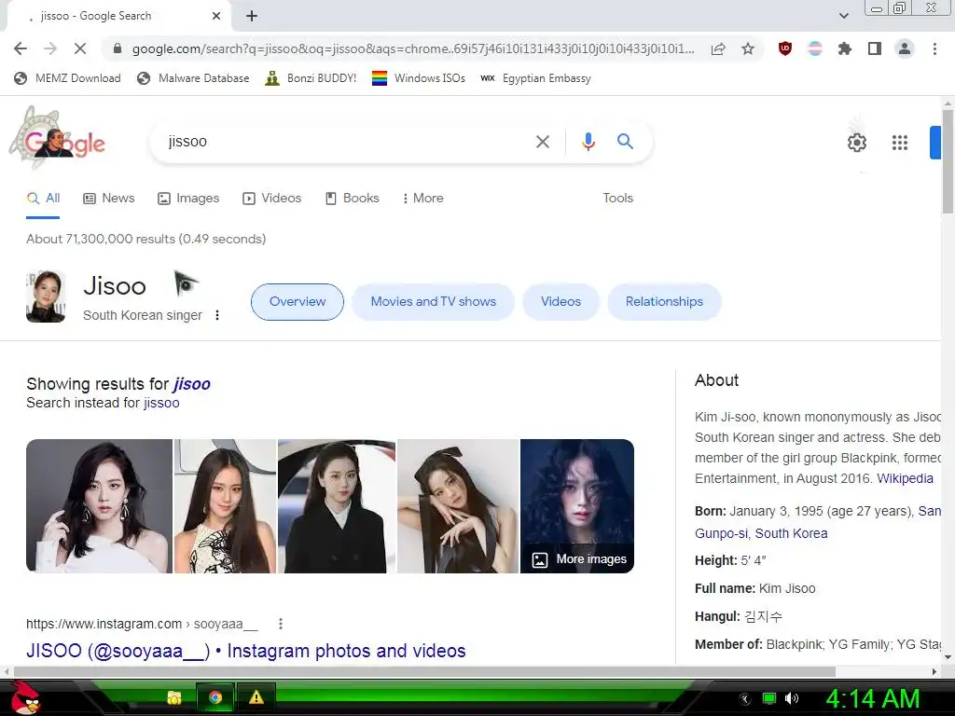Open the taskbar folder icon
The image size is (955, 716).
[174, 697]
